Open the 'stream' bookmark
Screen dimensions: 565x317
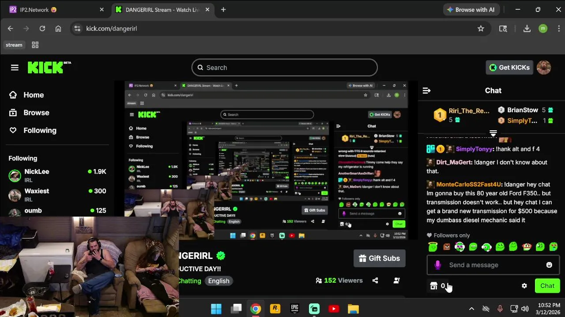tap(14, 45)
